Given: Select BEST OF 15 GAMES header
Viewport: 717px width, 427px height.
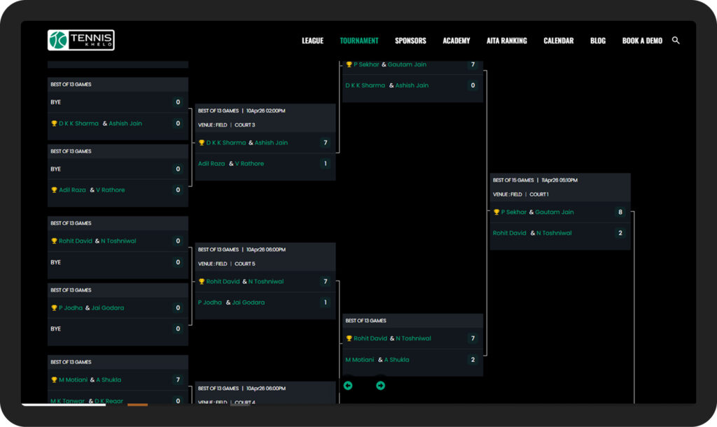Looking at the screenshot, I should [513, 180].
